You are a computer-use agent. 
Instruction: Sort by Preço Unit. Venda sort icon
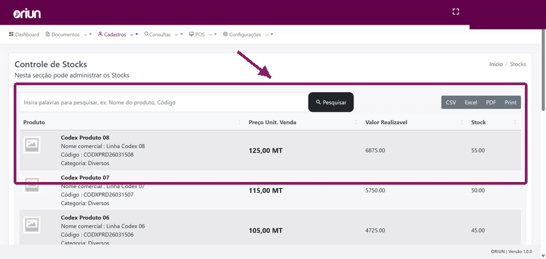[356, 123]
